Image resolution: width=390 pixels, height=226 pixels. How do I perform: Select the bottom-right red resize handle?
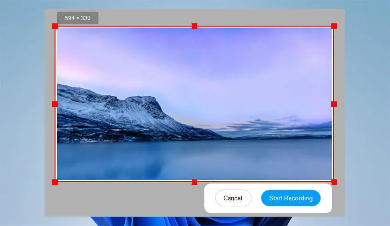334,182
